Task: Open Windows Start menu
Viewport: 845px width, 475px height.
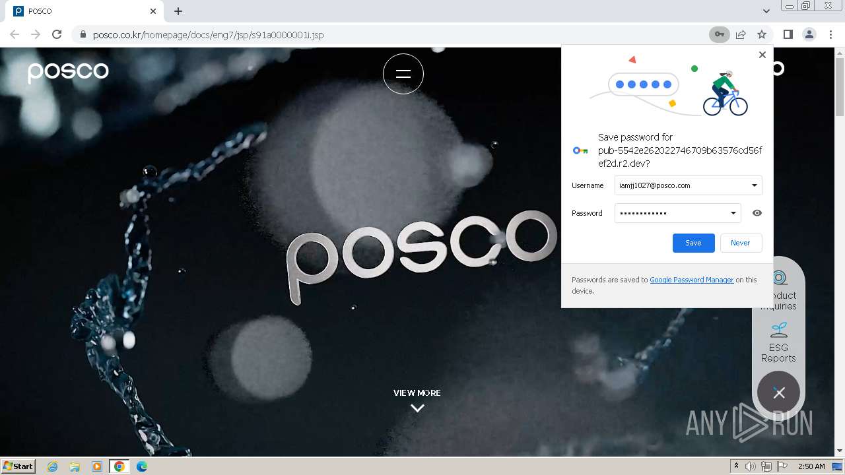Action: [18, 466]
